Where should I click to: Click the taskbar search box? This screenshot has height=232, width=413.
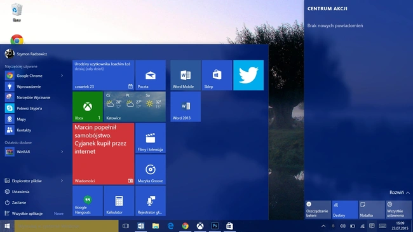pos(66,226)
